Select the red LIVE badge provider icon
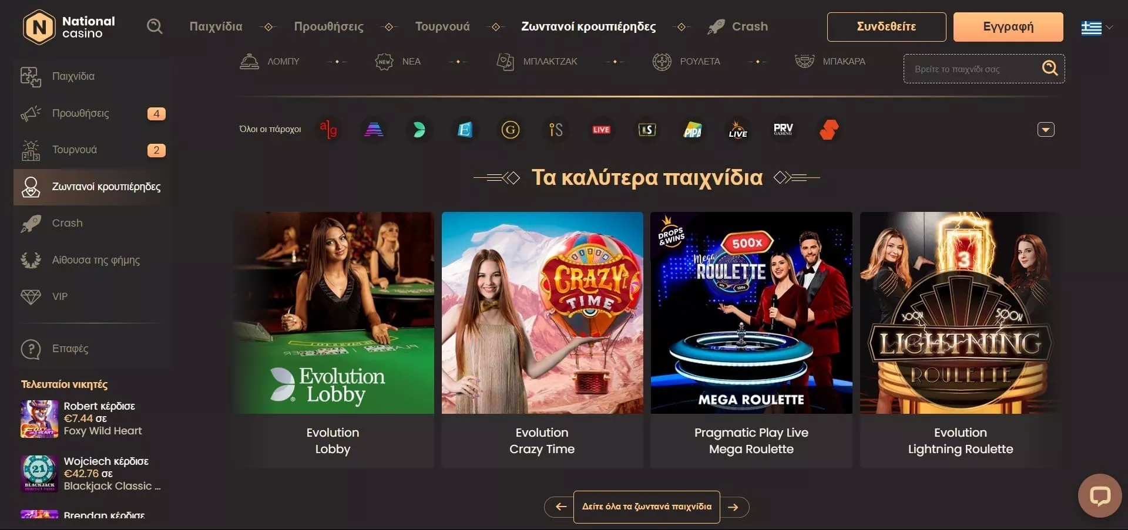 point(601,129)
